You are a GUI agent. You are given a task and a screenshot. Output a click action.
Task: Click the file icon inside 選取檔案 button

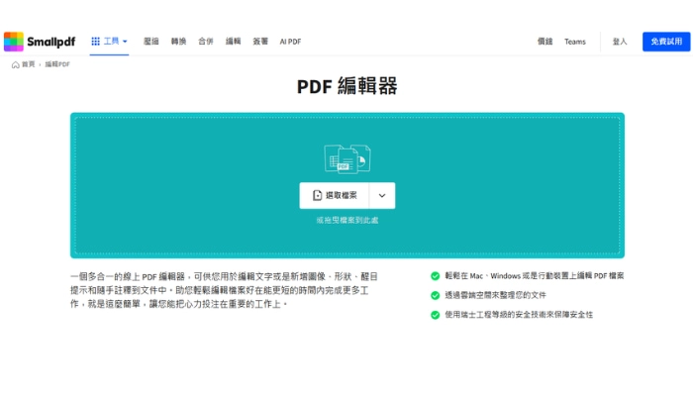[318, 196]
